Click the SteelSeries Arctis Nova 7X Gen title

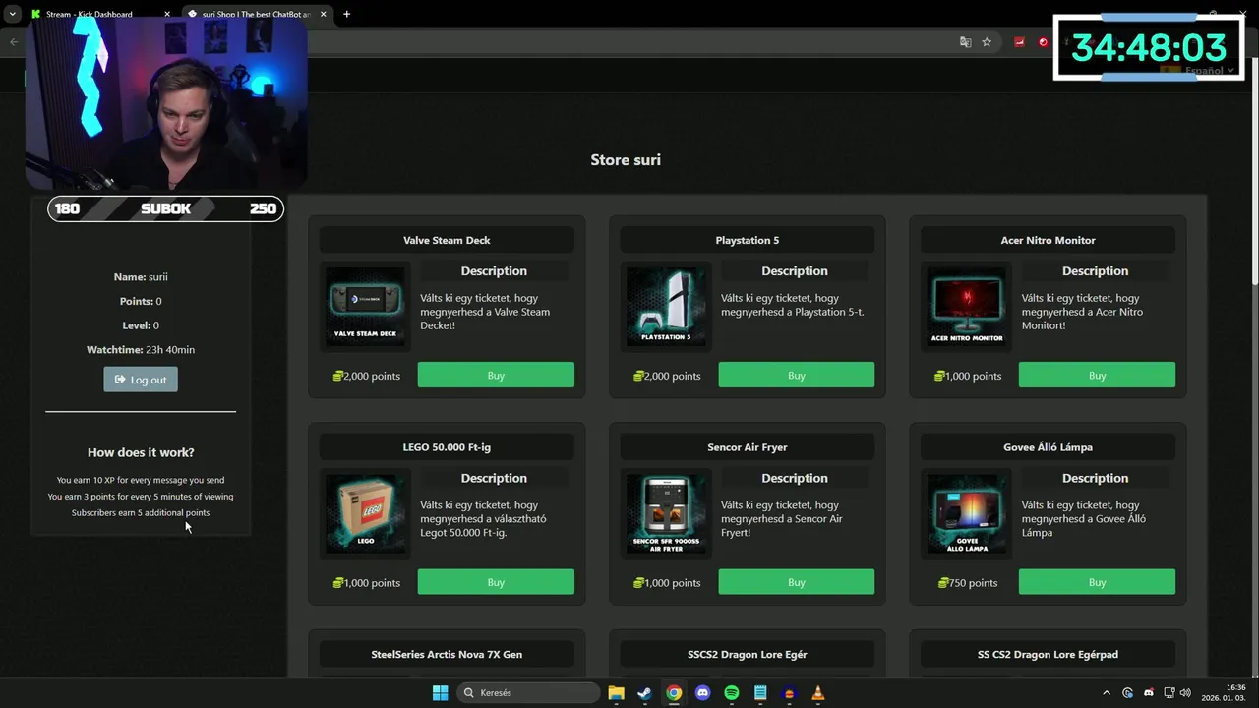tap(447, 654)
